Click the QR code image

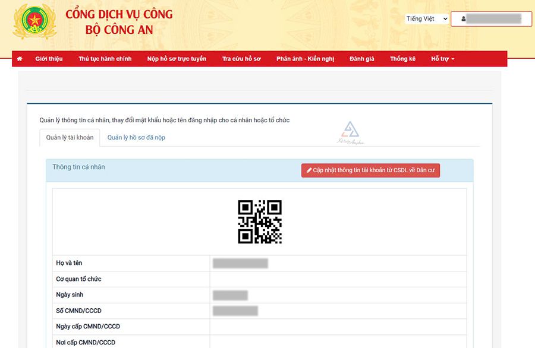pos(260,222)
